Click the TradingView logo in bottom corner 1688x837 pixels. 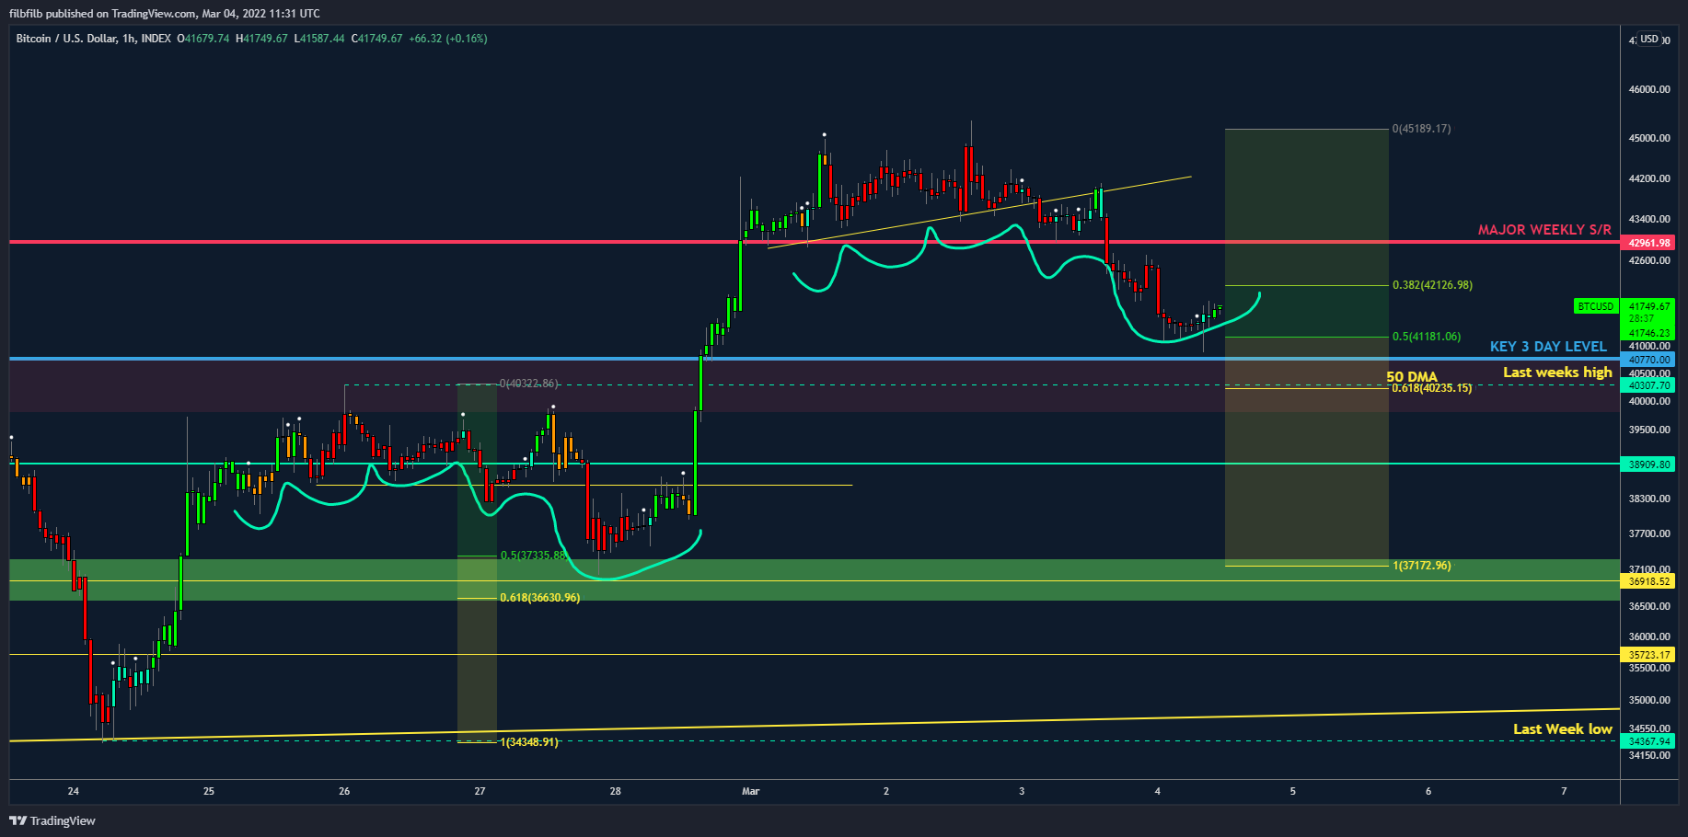click(52, 820)
